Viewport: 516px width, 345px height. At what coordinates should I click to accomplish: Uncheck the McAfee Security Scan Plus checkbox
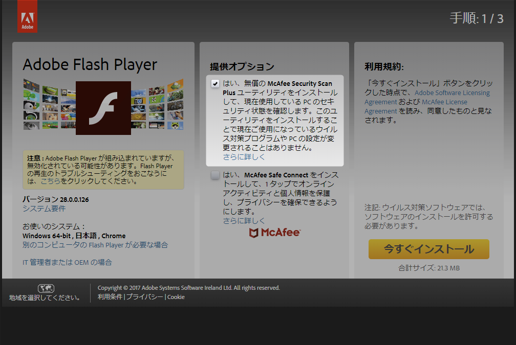216,84
